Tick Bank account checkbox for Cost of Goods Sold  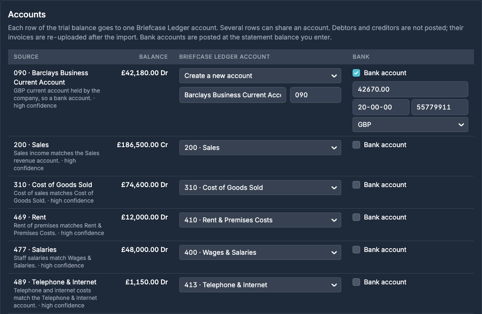pos(356,185)
